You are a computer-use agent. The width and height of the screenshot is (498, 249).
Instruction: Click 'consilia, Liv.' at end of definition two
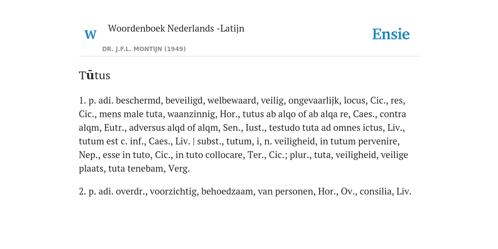(x=386, y=192)
